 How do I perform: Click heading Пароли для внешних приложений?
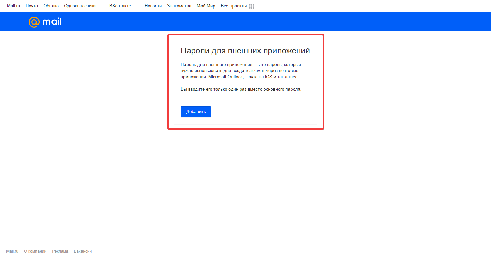(x=245, y=51)
